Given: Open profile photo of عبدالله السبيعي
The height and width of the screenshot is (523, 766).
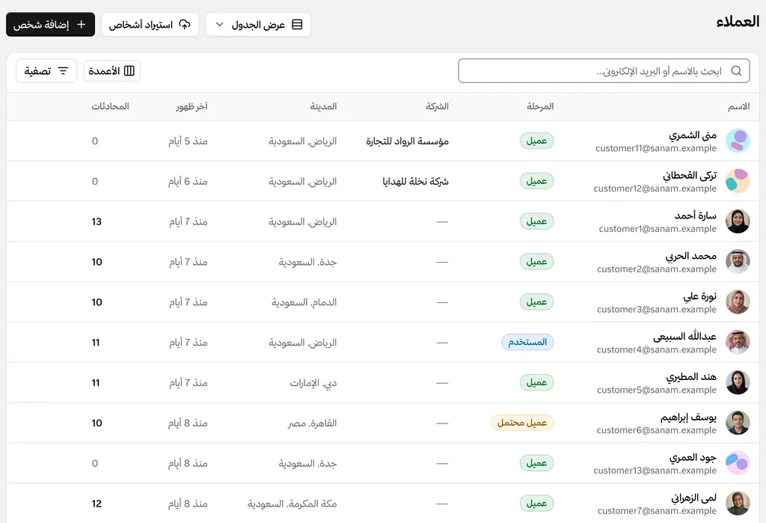Looking at the screenshot, I should tap(738, 342).
